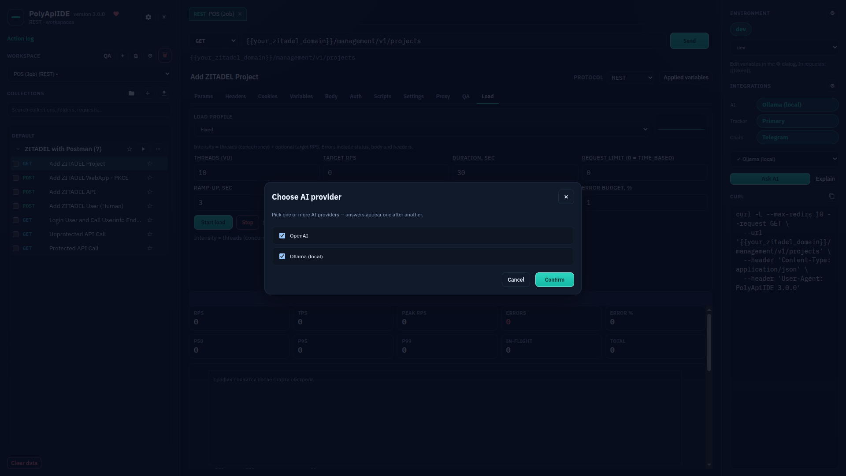Copy the cURL command to clipboard
Screen dimensions: 846x476
[x=832, y=196]
